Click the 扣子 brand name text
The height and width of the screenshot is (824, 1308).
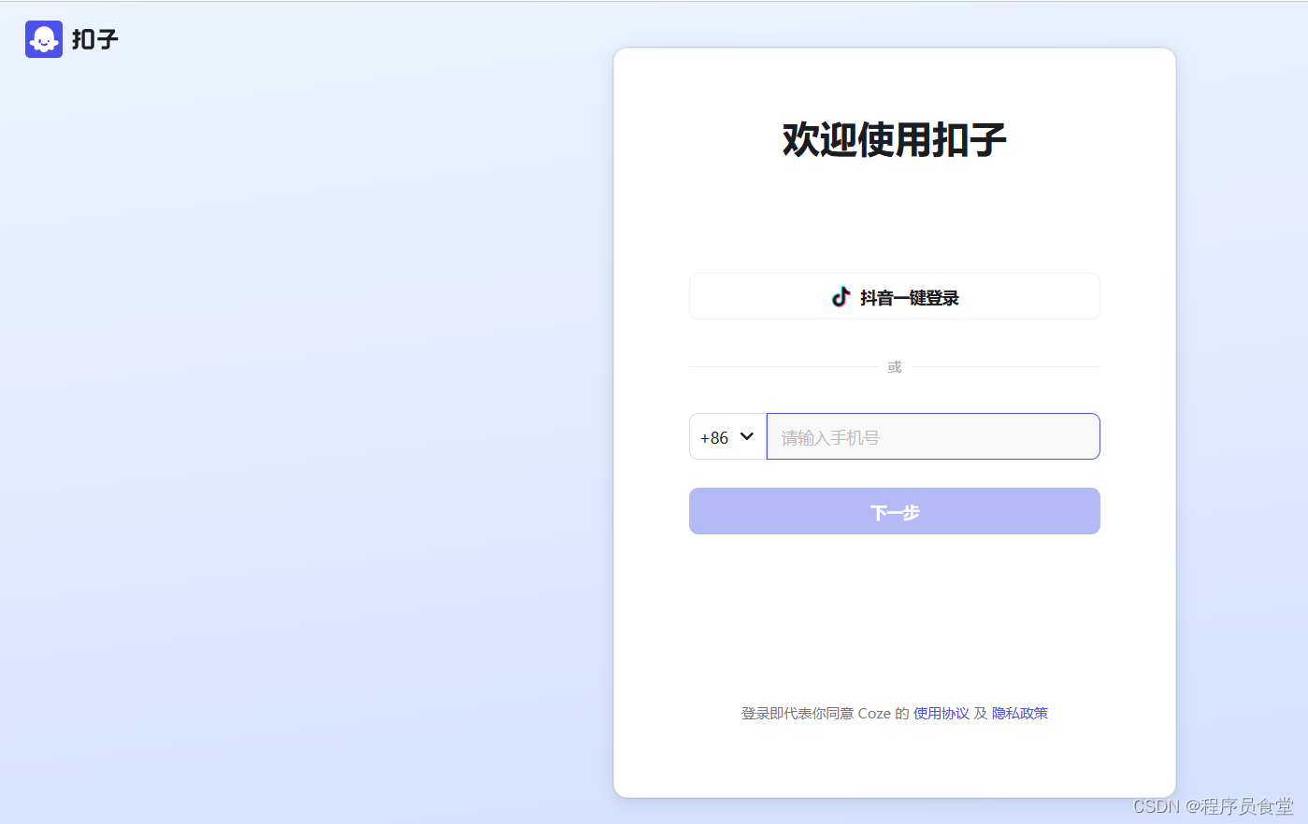point(95,39)
